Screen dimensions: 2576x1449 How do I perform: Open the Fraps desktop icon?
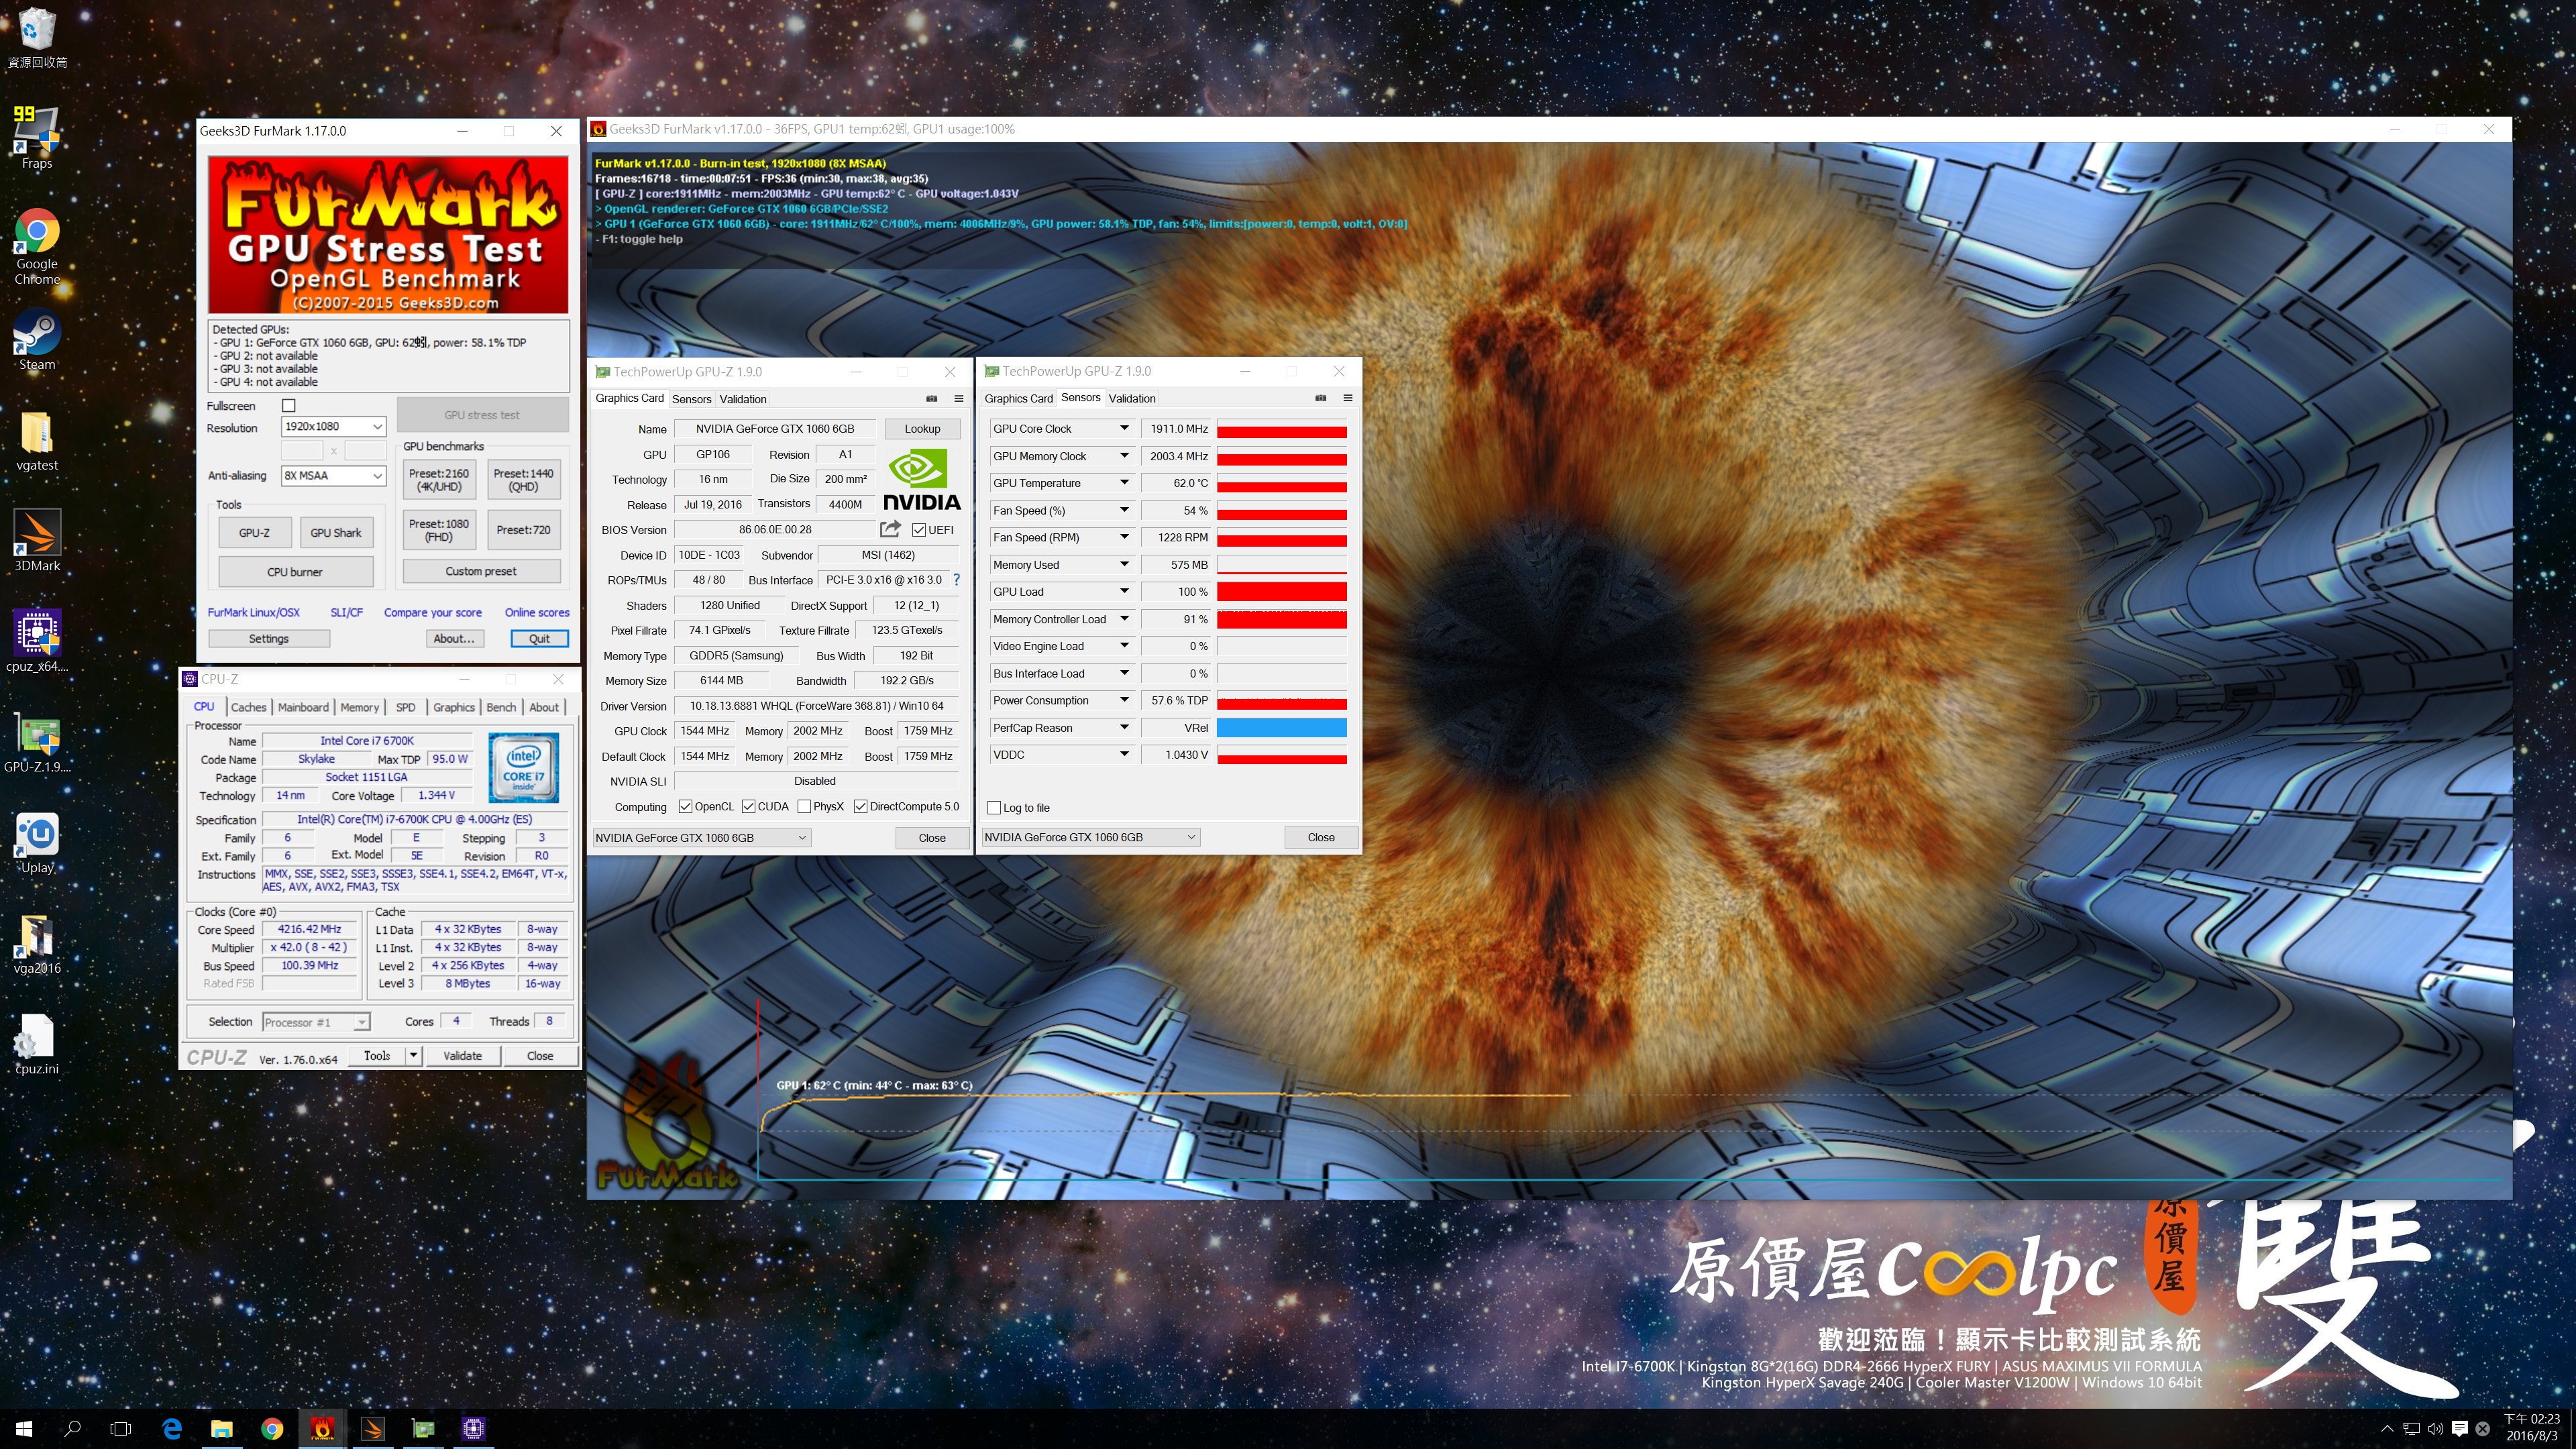point(37,138)
